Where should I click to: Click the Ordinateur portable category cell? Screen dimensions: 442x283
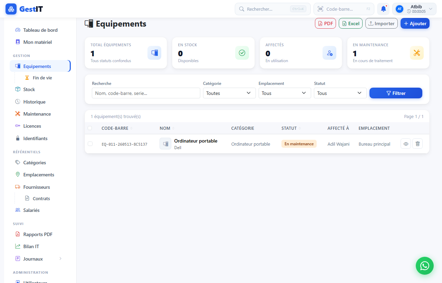pyautogui.click(x=251, y=144)
